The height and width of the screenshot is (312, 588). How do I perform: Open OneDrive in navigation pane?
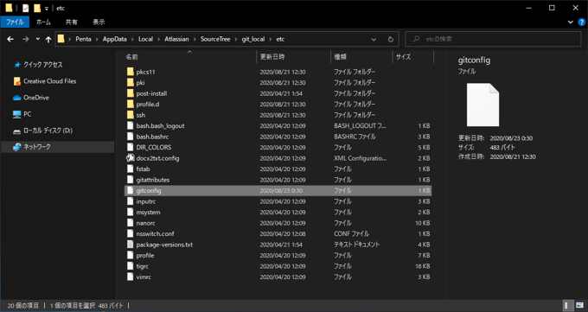(31, 98)
